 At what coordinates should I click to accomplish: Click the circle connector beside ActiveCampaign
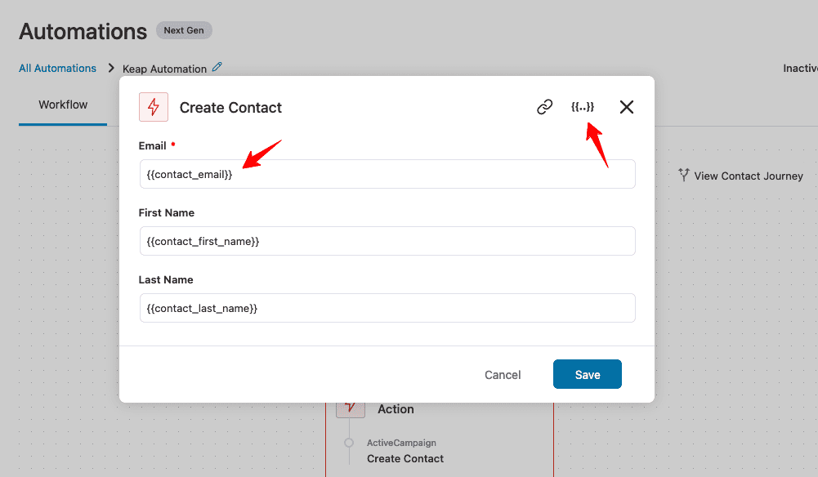click(349, 443)
